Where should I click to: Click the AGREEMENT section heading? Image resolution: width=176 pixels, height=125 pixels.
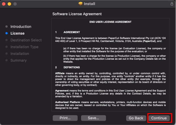pos(72,32)
